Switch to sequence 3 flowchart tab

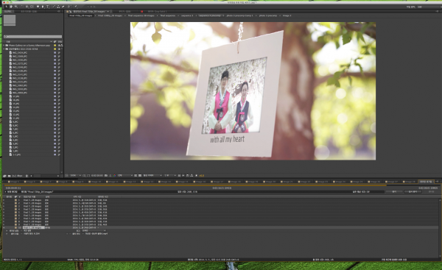(187, 15)
